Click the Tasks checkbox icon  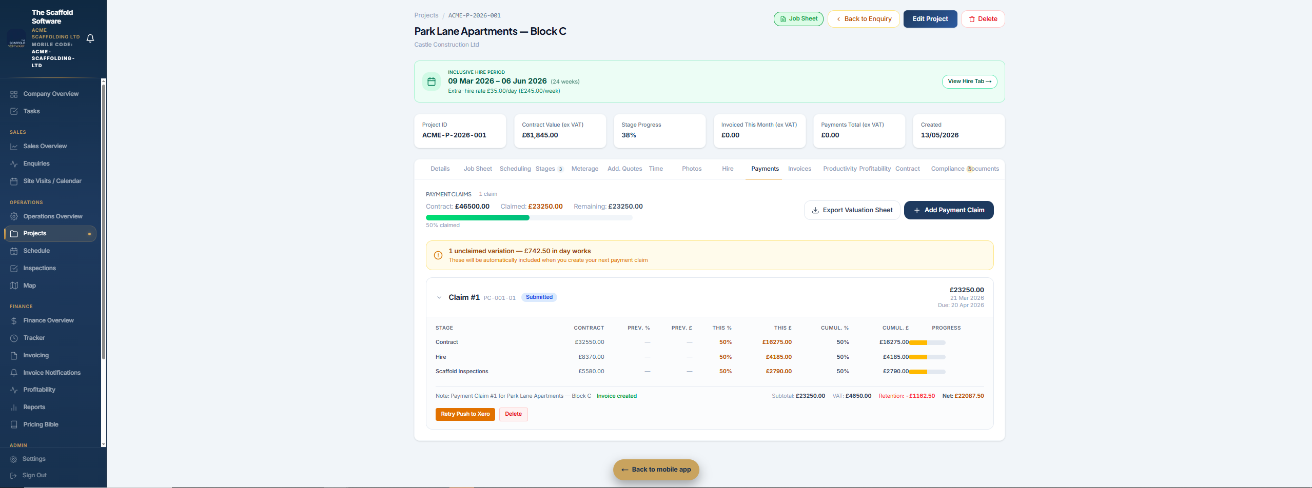(14, 111)
